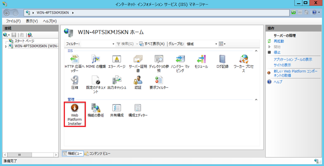
Task: Click the Forward navigation arrow button
Action: [15, 13]
